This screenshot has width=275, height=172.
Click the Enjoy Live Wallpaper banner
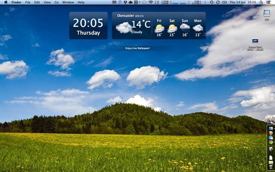pyautogui.click(x=137, y=48)
